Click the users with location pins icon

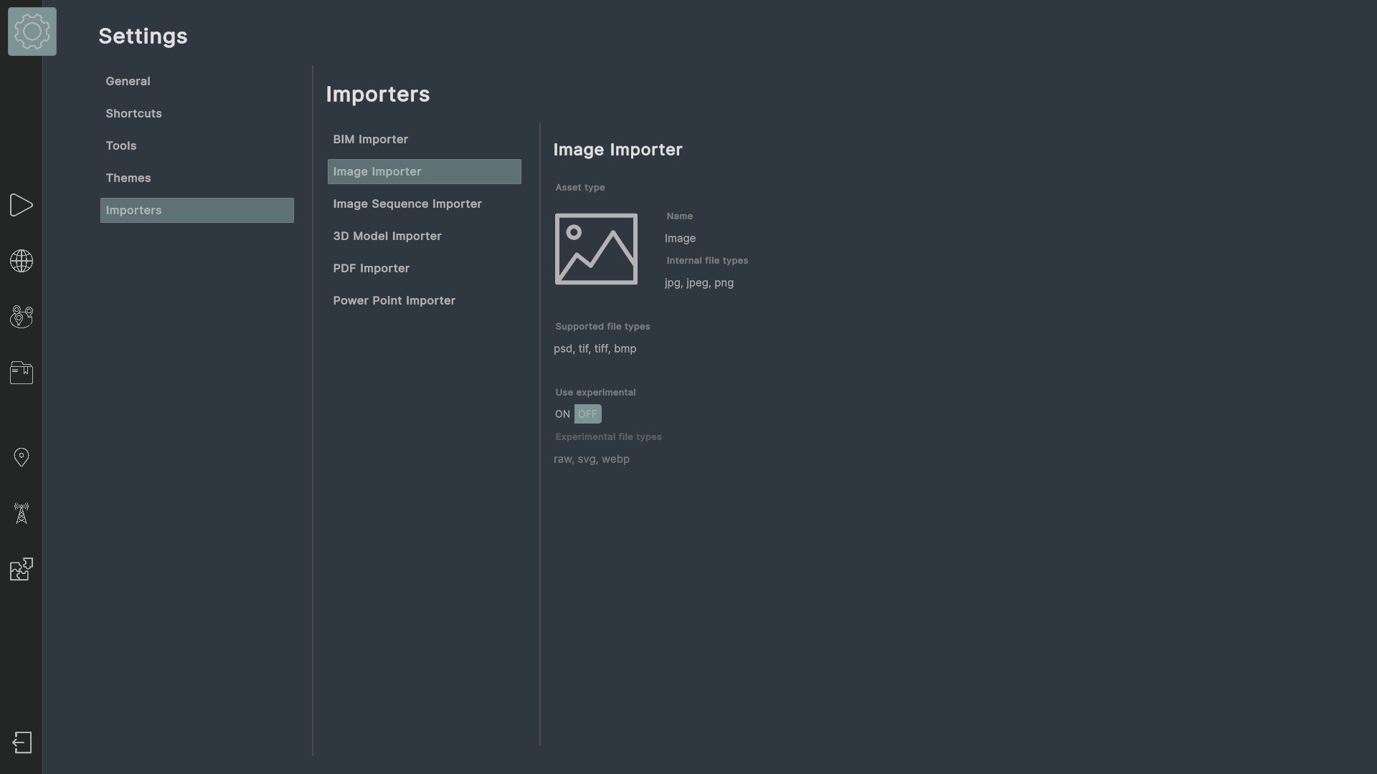click(x=22, y=317)
